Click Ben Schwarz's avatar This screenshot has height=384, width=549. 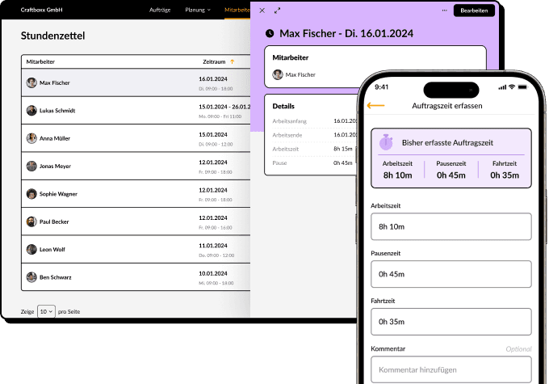(x=31, y=277)
